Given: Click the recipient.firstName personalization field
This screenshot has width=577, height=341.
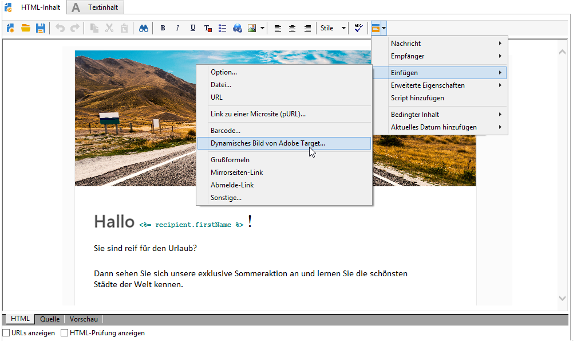Looking at the screenshot, I should click(191, 225).
